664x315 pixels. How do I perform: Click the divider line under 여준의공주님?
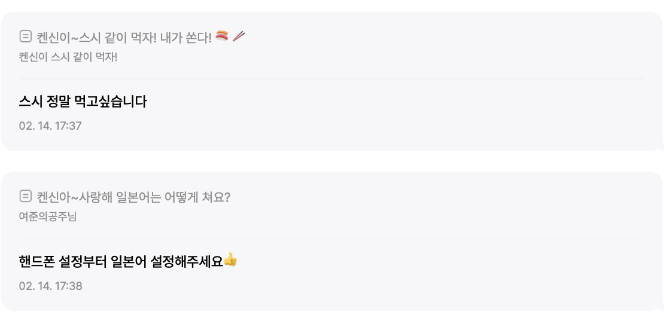331,238
